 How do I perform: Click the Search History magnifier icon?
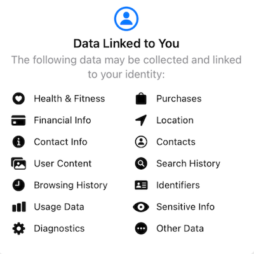click(x=141, y=163)
